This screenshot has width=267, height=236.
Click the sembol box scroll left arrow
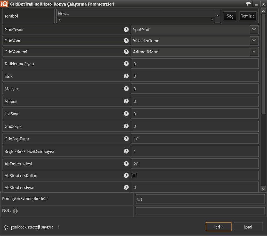click(60, 20)
